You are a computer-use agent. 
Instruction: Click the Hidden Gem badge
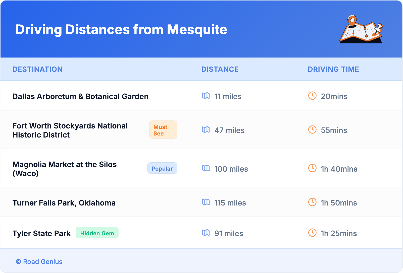(97, 233)
